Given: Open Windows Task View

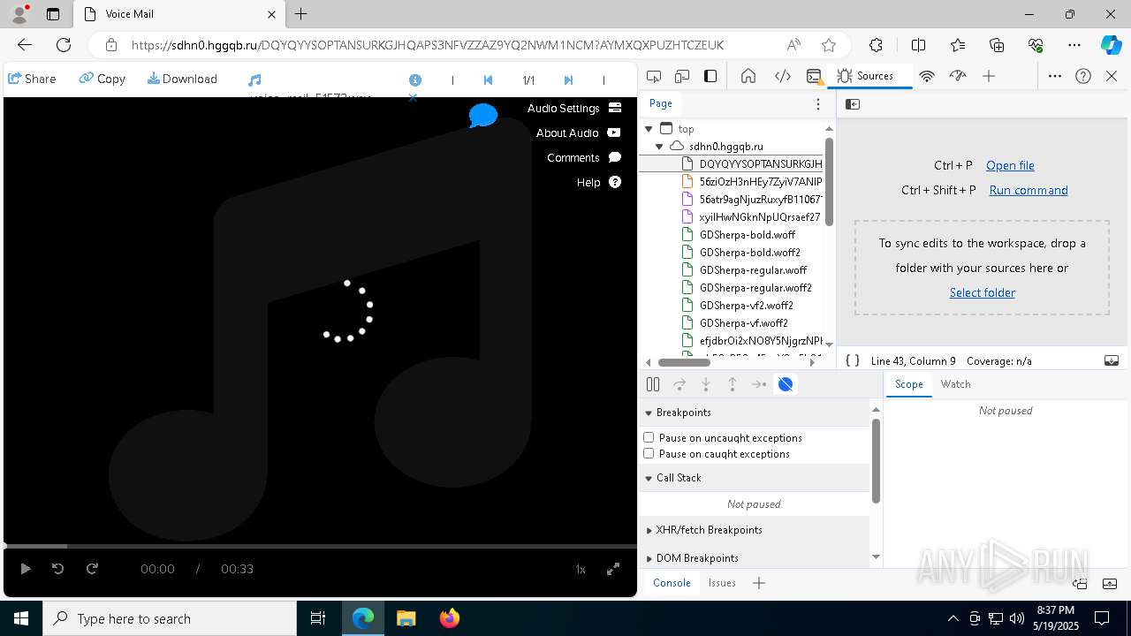Looking at the screenshot, I should tap(318, 618).
